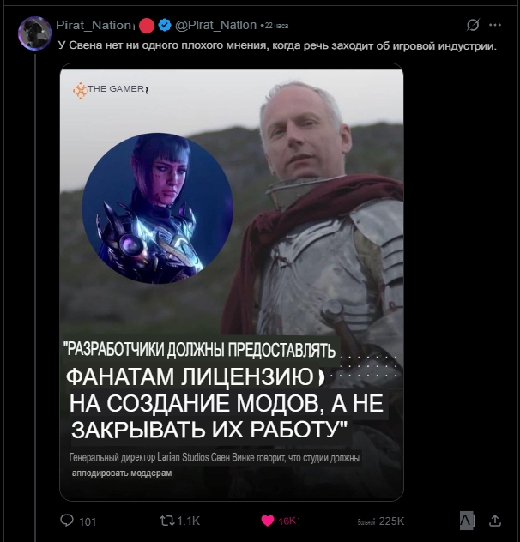520x542 pixels.
Task: Open the attached article image
Action: [x=232, y=282]
